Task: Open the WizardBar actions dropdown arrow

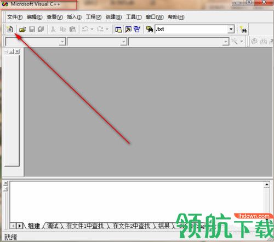Action: (x=242, y=42)
